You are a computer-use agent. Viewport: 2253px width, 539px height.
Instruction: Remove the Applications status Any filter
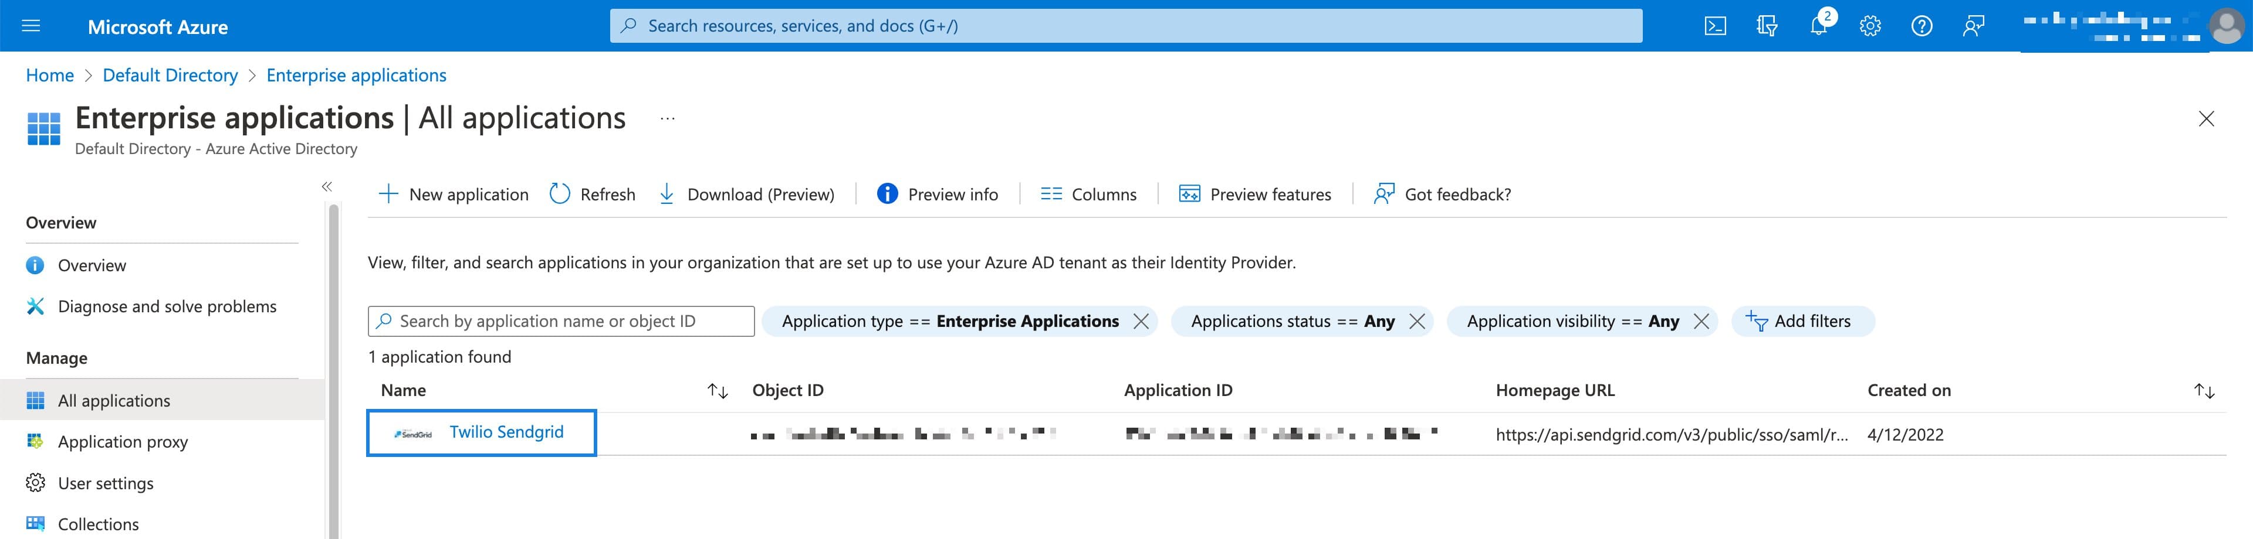(1418, 320)
